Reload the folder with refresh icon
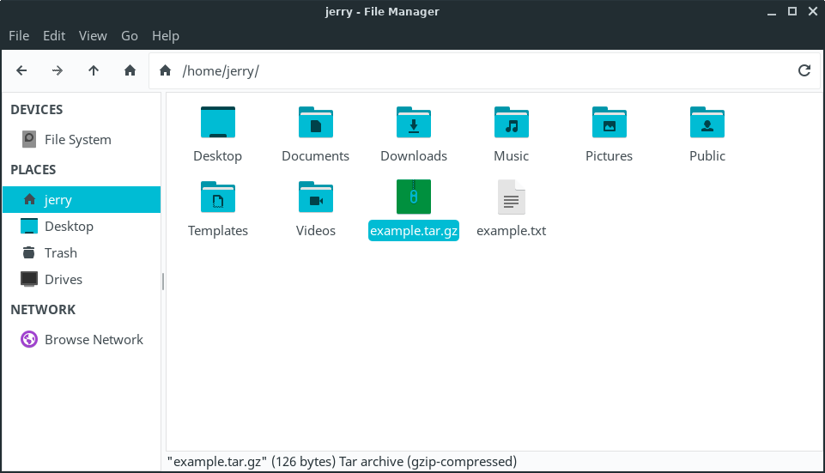 click(x=804, y=70)
